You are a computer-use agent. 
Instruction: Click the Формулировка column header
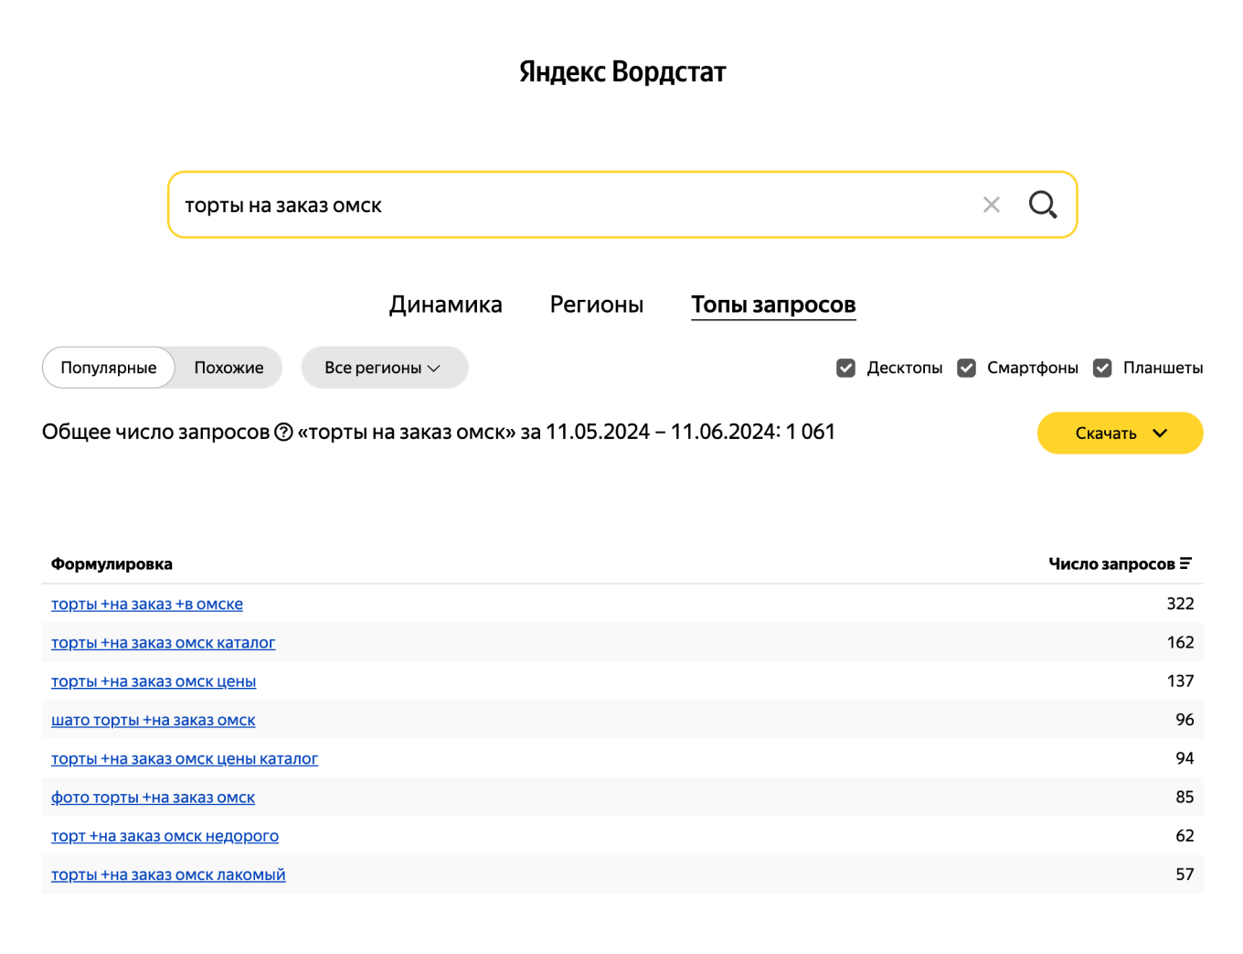coord(112,564)
